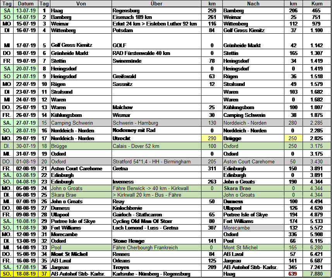Click the 'Camping Schwerin' cell

[x=81, y=123]
